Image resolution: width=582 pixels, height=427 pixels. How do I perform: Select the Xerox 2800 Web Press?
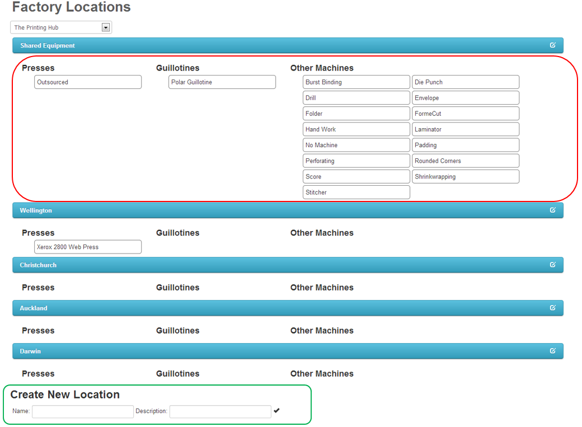(88, 247)
